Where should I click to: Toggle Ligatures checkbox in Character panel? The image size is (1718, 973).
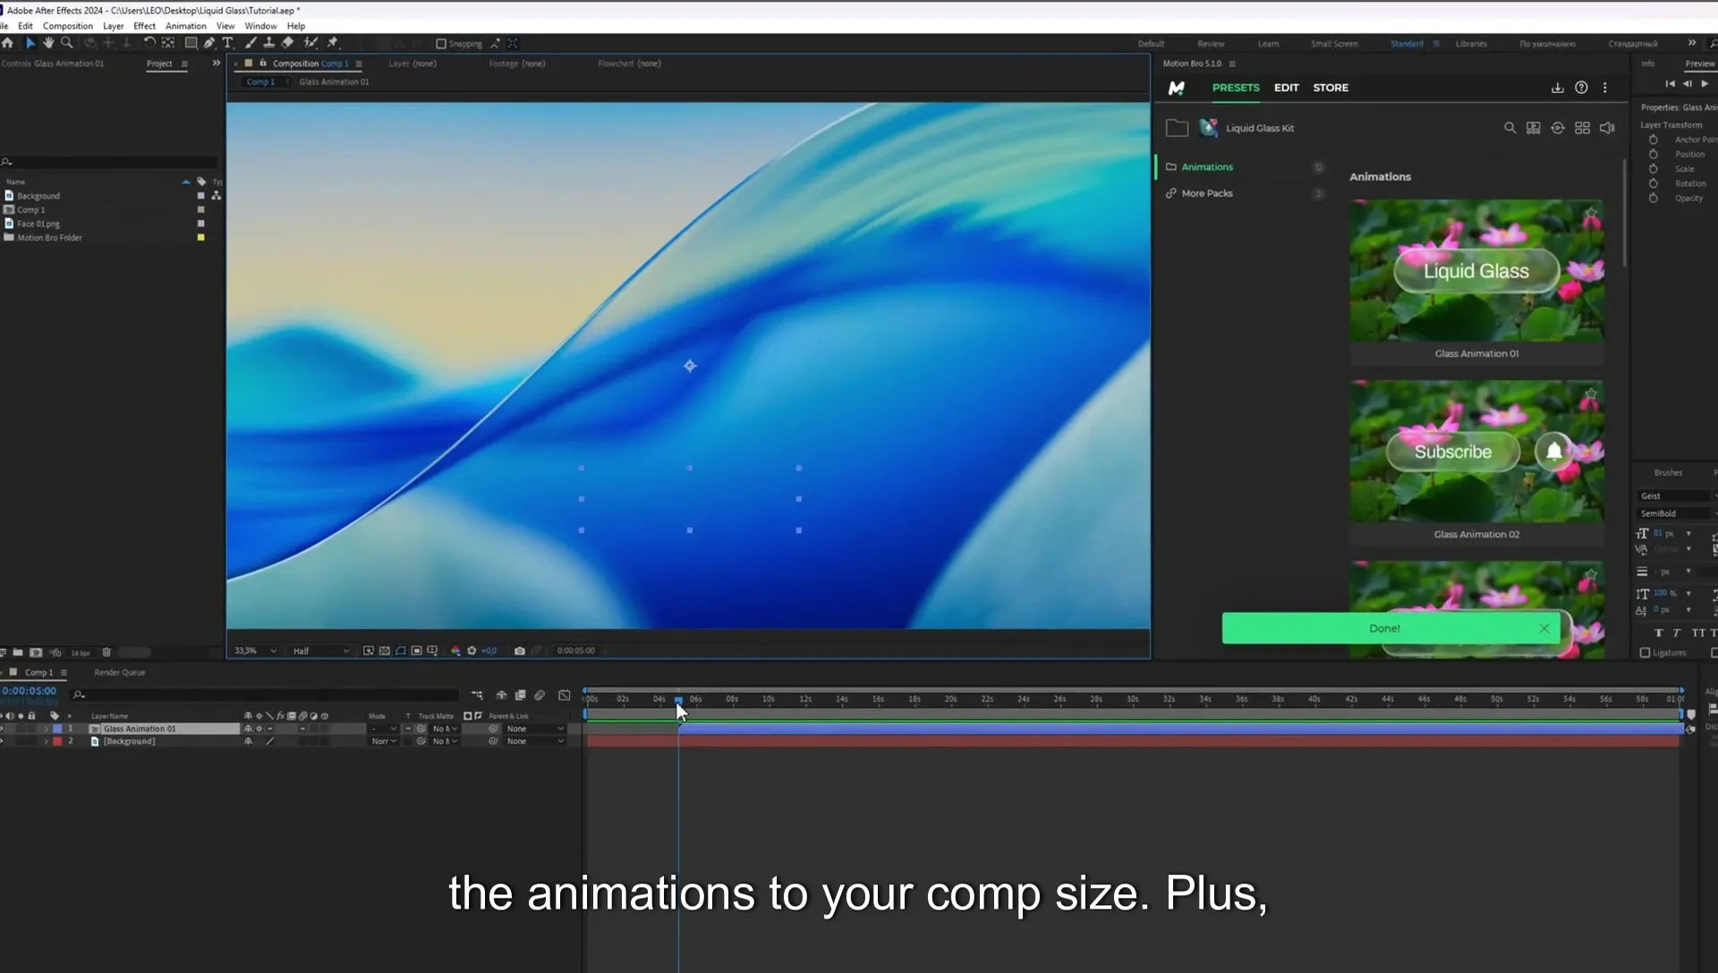1645,653
